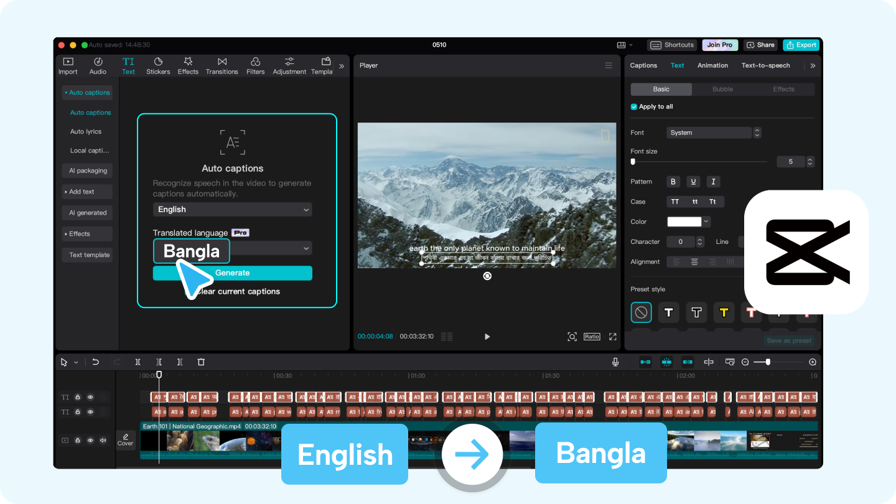Expand more tabs in the right panel

pos(813,65)
